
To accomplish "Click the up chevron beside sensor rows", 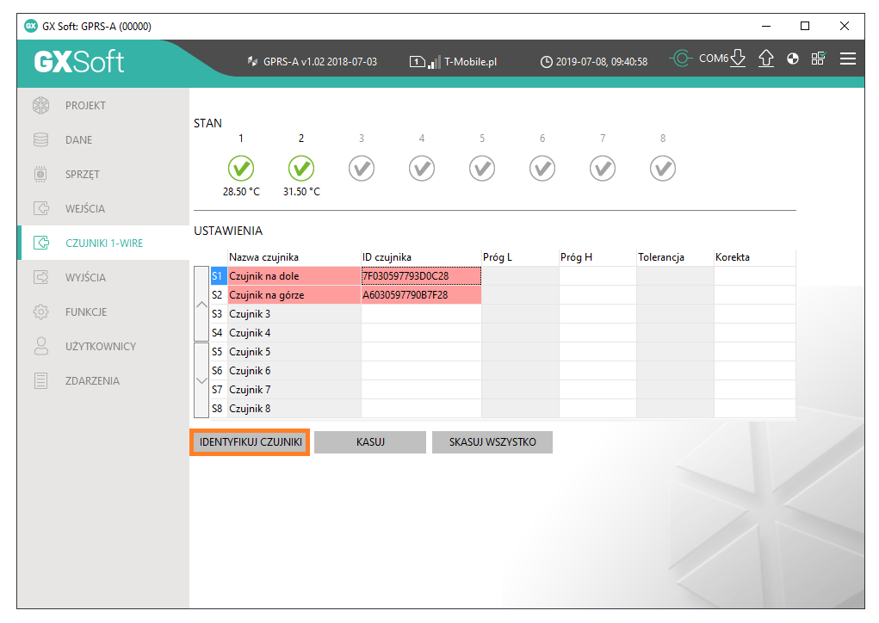I will click(x=201, y=304).
